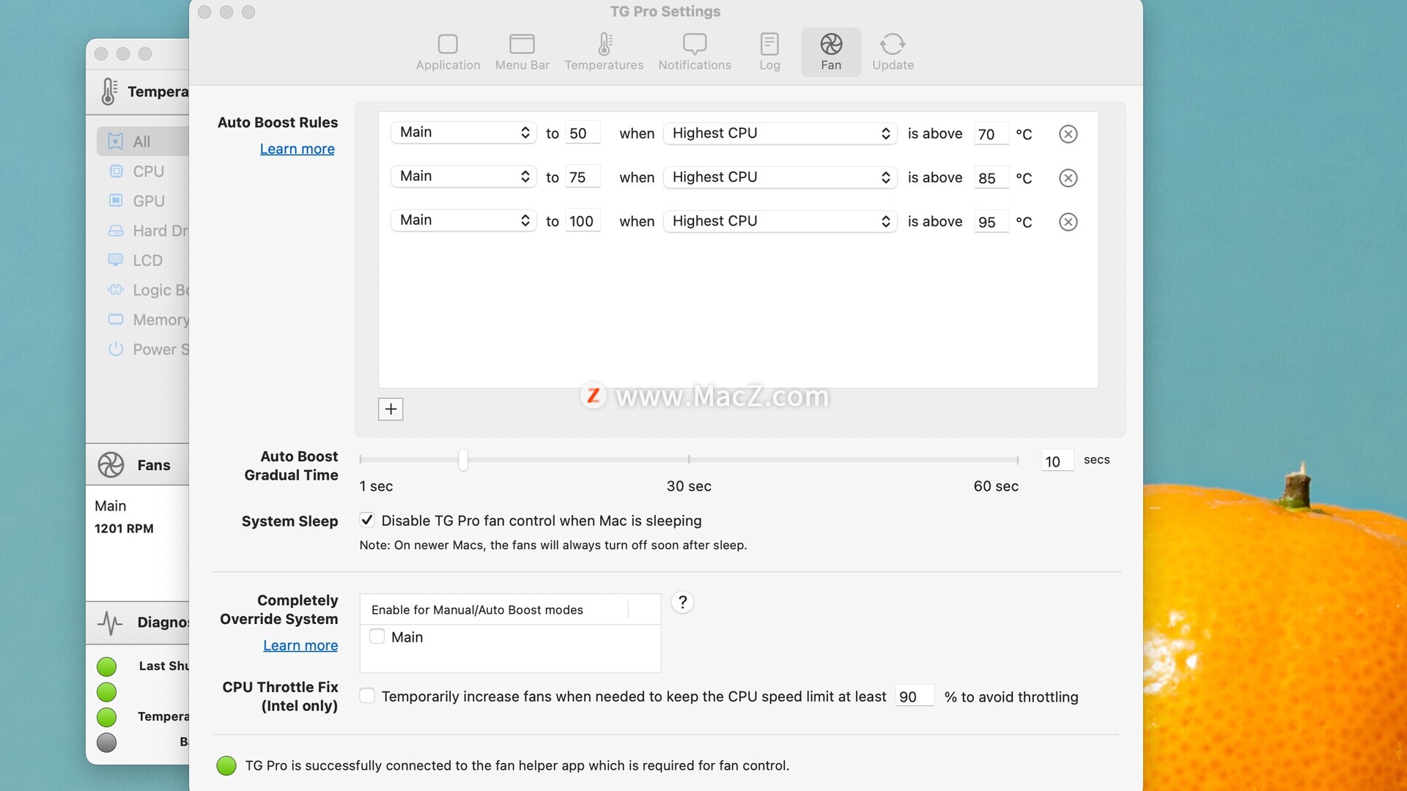Click the Temperature green status indicator in diagnostics
Viewport: 1407px width, 791px height.
point(107,717)
